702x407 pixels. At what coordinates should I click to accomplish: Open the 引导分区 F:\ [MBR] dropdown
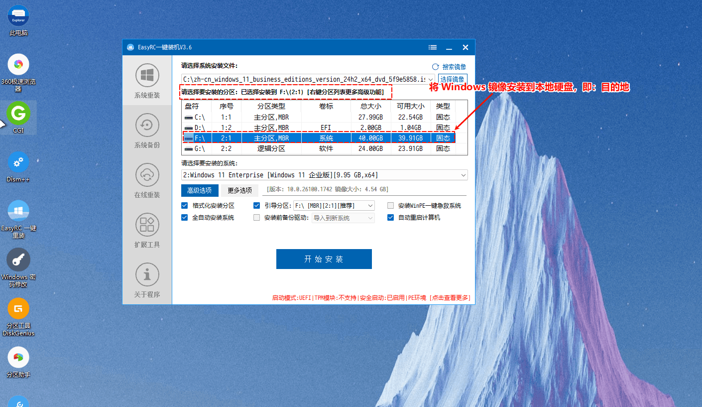(x=370, y=205)
